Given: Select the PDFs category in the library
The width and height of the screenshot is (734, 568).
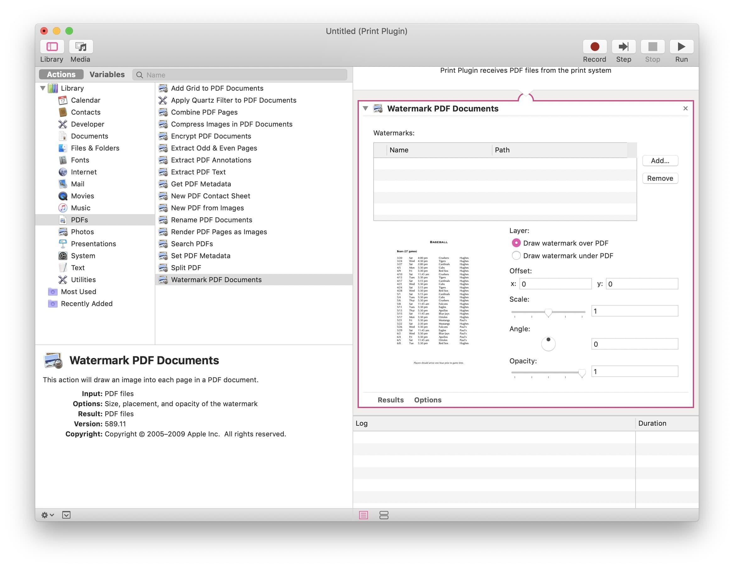Looking at the screenshot, I should pyautogui.click(x=95, y=220).
